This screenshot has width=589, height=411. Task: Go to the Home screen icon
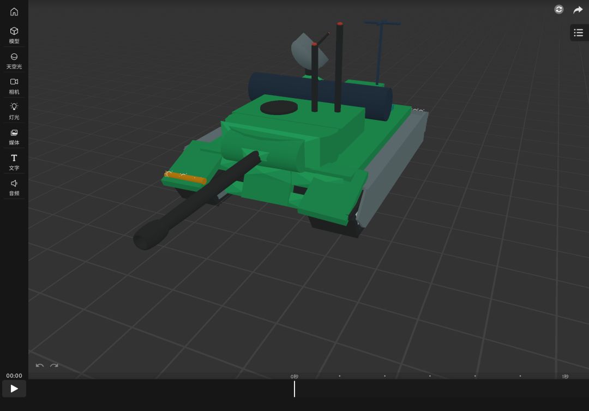point(14,11)
